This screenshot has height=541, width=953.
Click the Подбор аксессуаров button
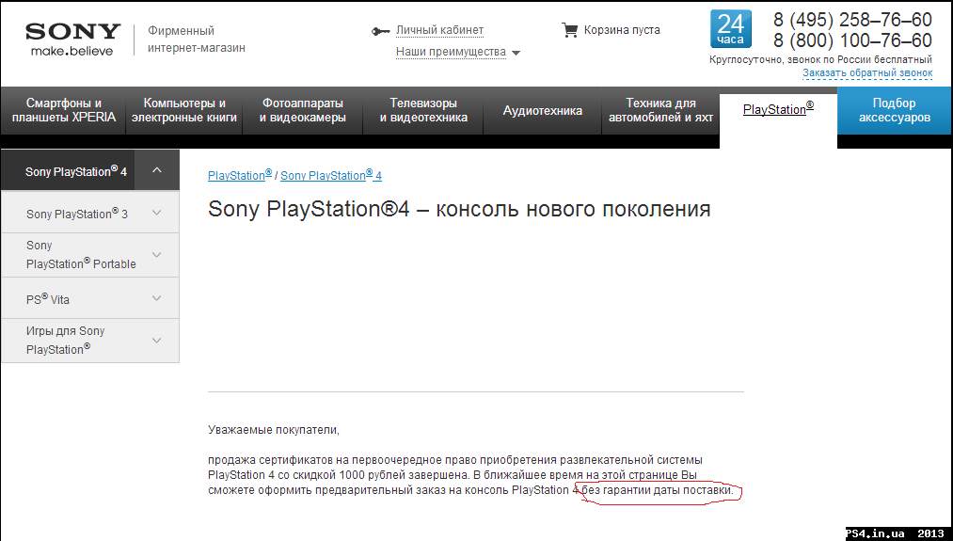pos(894,111)
